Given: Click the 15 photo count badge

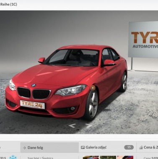Looking at the screenshot, I should [129, 147].
